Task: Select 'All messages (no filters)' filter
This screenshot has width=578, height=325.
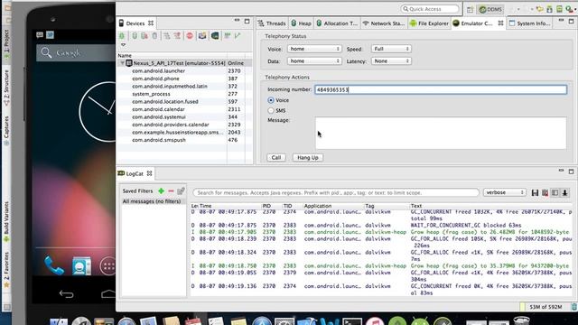Action: point(152,201)
